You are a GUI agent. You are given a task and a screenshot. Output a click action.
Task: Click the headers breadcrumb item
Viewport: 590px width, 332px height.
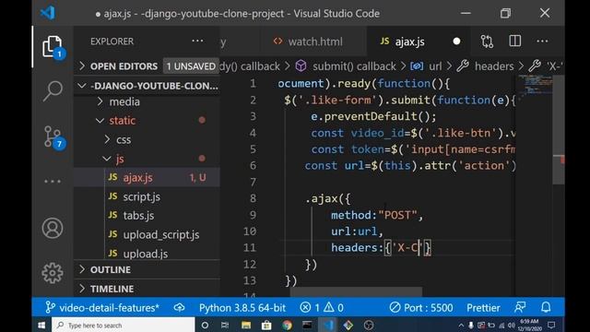494,66
